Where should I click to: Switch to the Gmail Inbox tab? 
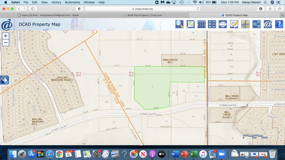[x=48, y=15]
